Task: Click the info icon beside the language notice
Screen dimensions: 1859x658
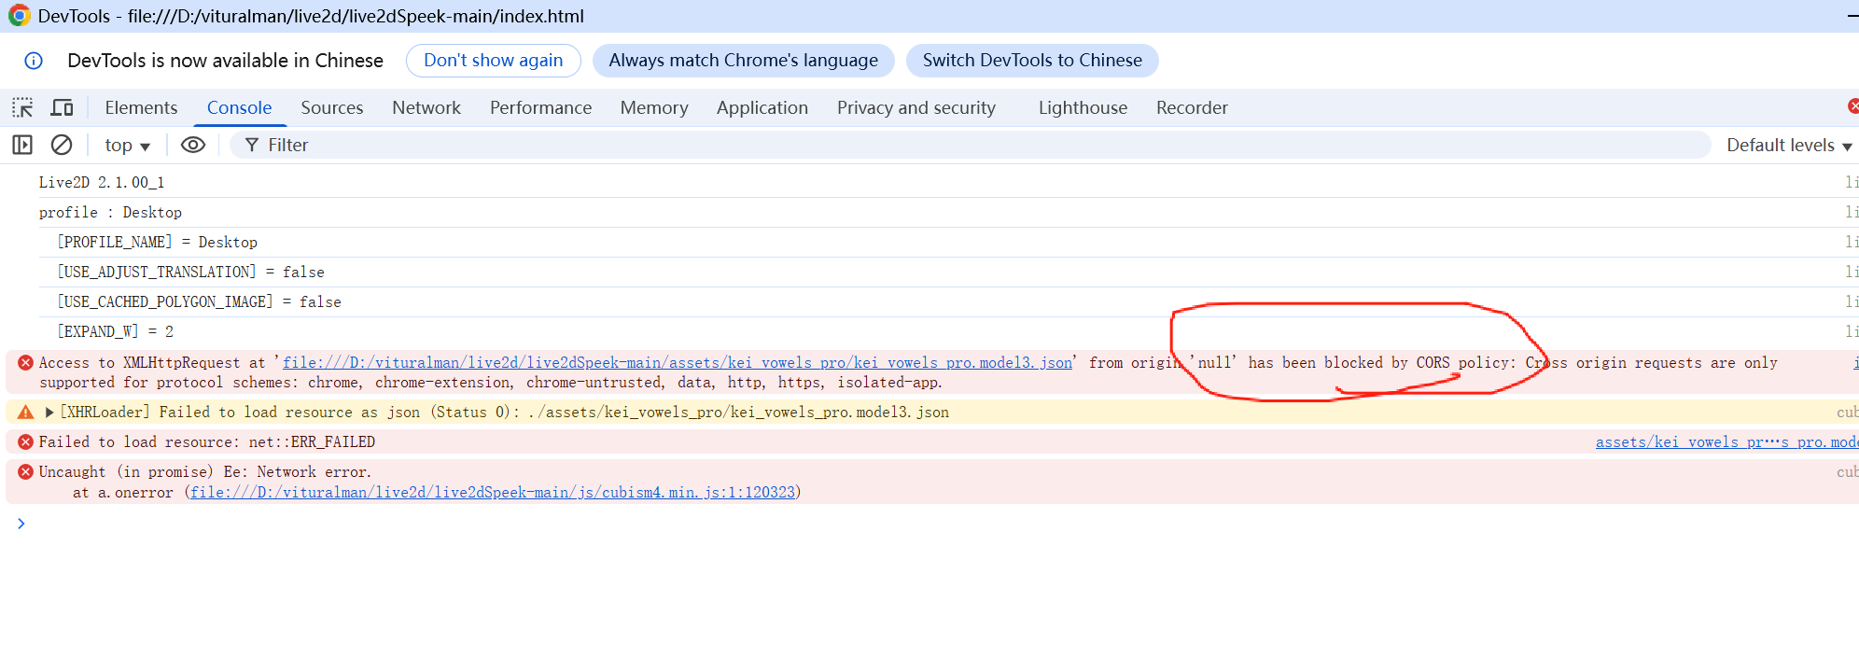Action: click(34, 61)
